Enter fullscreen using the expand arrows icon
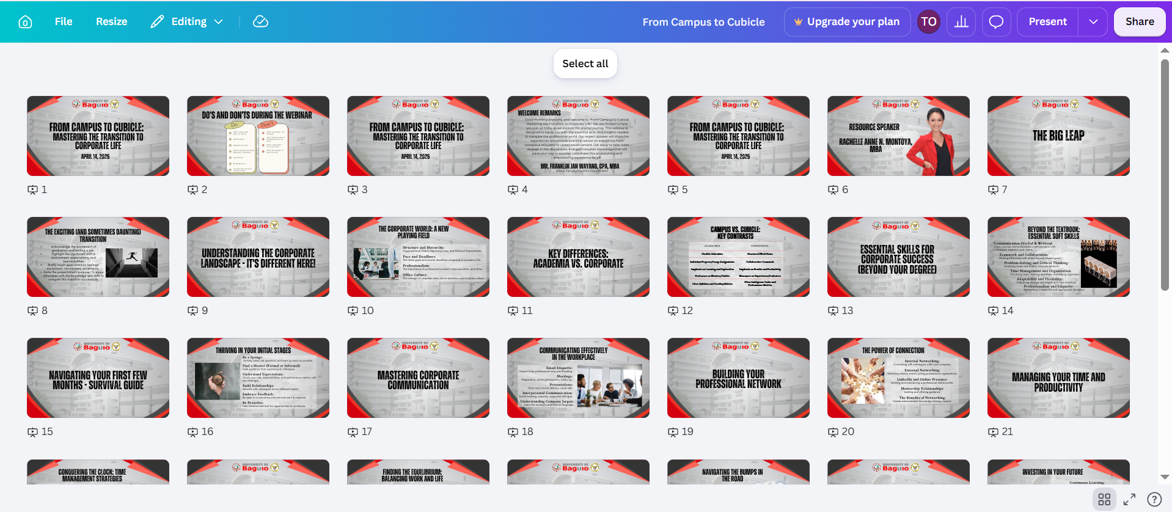 click(1129, 499)
